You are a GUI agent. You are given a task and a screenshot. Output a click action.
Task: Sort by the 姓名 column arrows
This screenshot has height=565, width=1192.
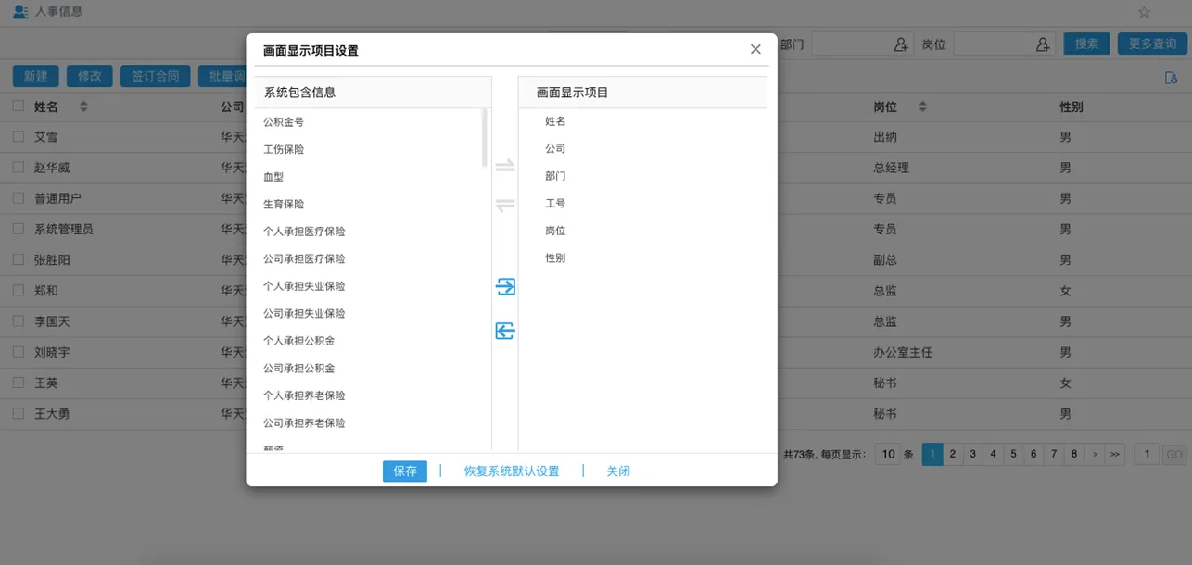(83, 107)
